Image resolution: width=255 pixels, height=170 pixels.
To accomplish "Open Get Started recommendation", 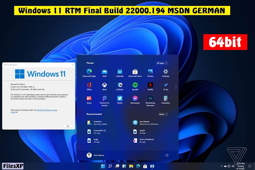I will [145, 123].
